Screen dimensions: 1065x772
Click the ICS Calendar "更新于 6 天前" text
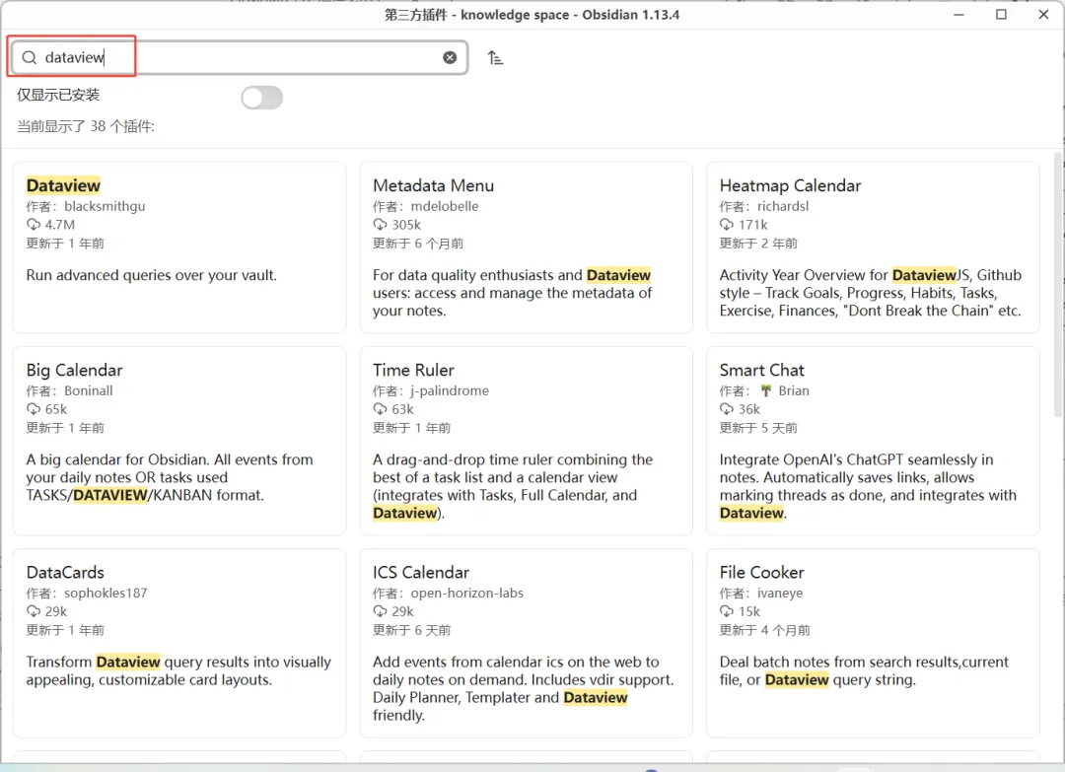click(411, 631)
